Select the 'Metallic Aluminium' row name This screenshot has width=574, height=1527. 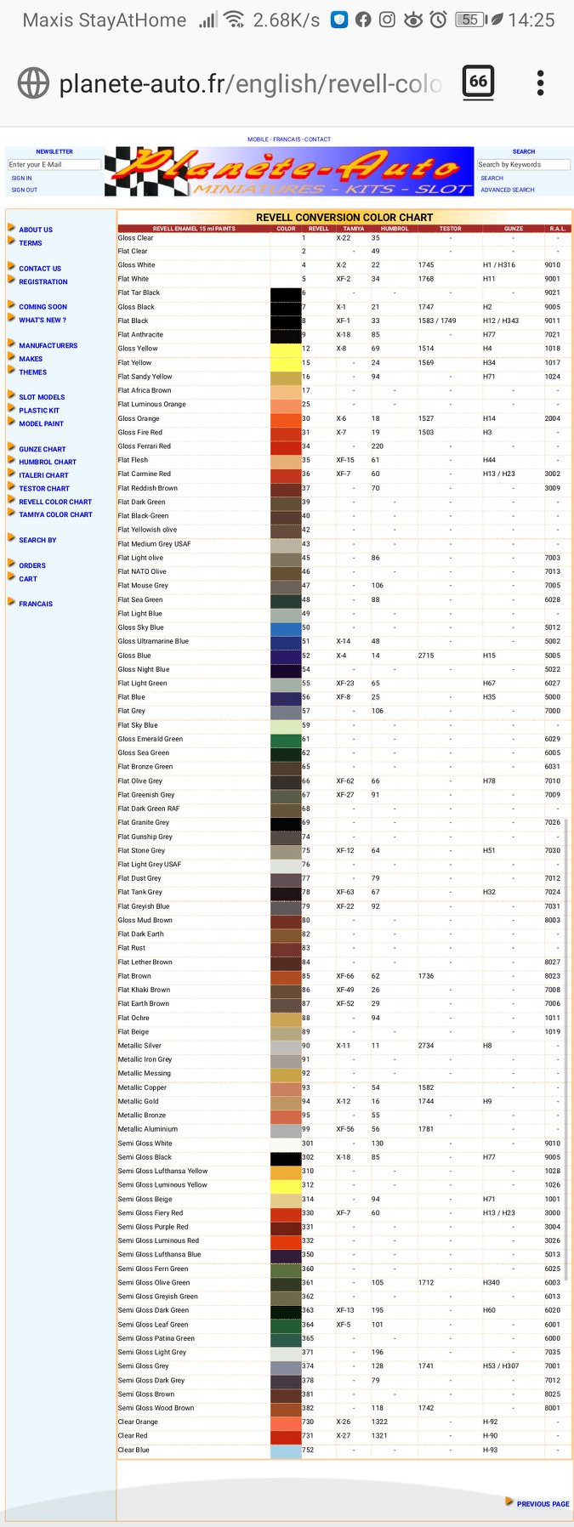[x=148, y=1129]
